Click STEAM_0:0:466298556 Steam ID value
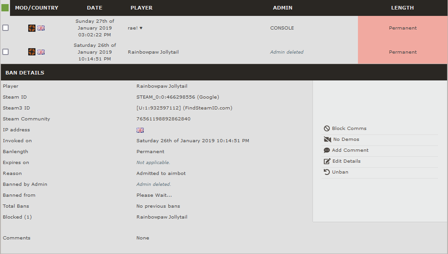The image size is (448, 254). pos(166,97)
